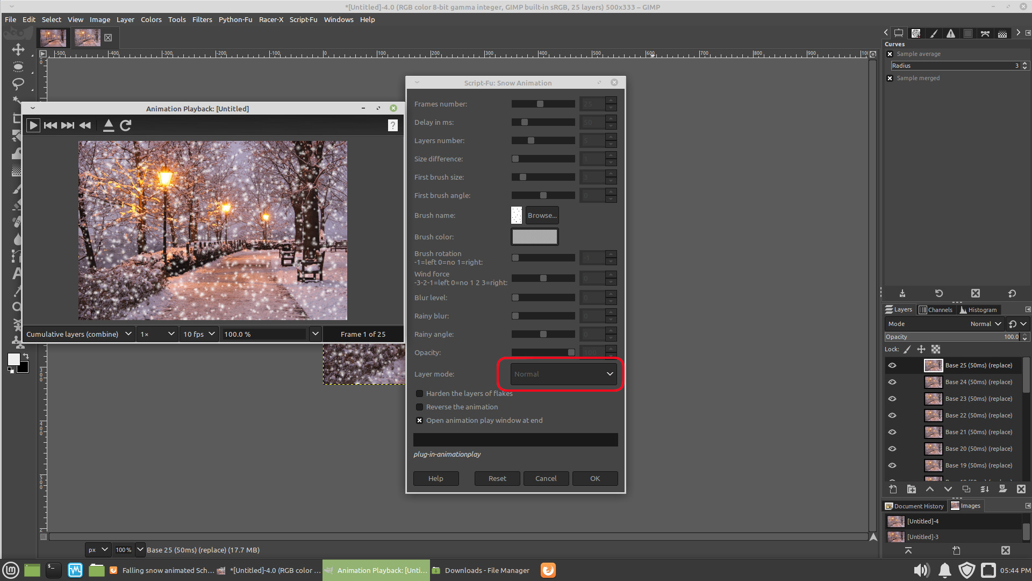The height and width of the screenshot is (581, 1032).
Task: Detach the animation from the dialog window
Action: [x=109, y=125]
